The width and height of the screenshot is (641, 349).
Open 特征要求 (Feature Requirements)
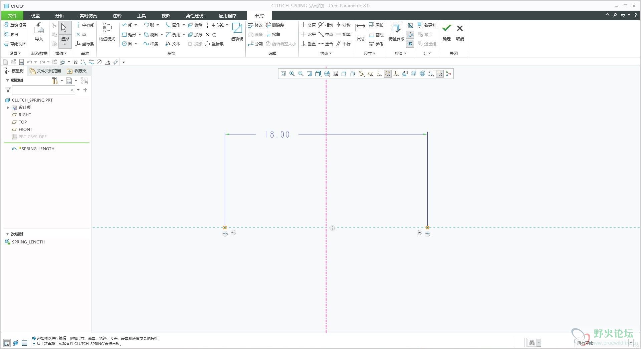click(396, 32)
